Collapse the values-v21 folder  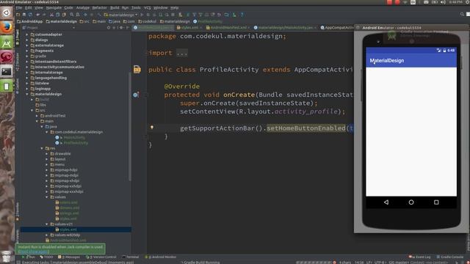pyautogui.click(x=47, y=224)
